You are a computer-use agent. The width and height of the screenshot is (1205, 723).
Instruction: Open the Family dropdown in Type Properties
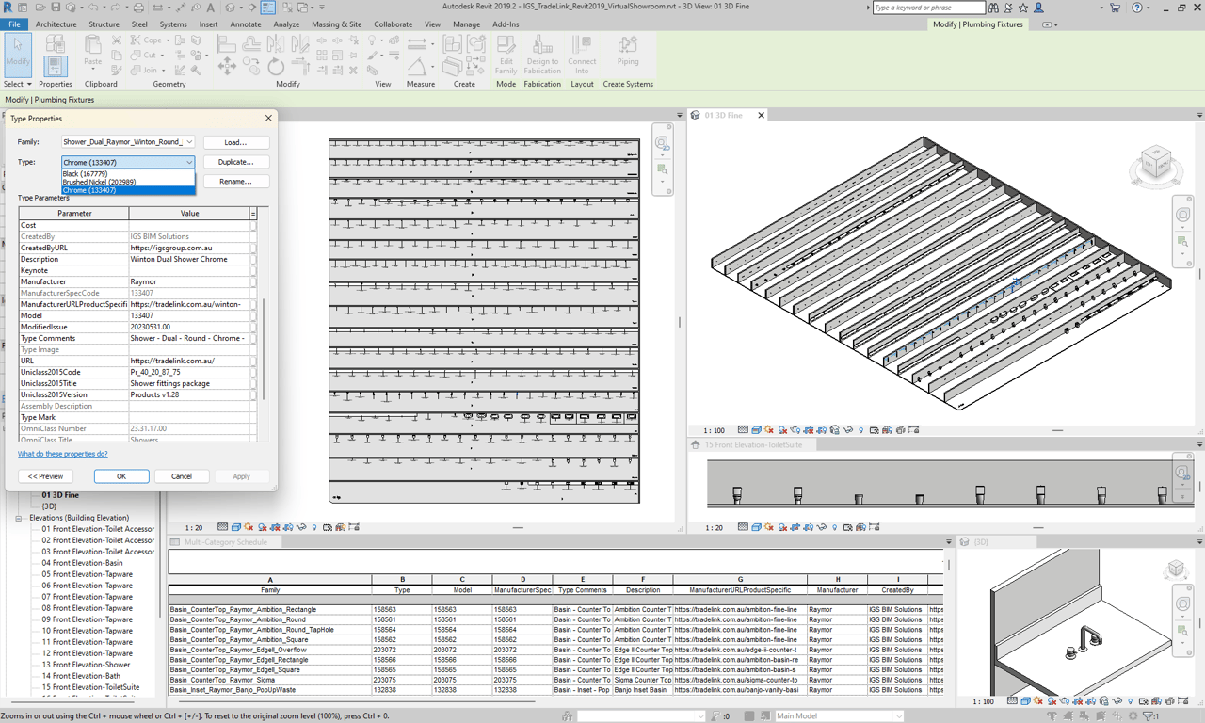click(x=188, y=142)
